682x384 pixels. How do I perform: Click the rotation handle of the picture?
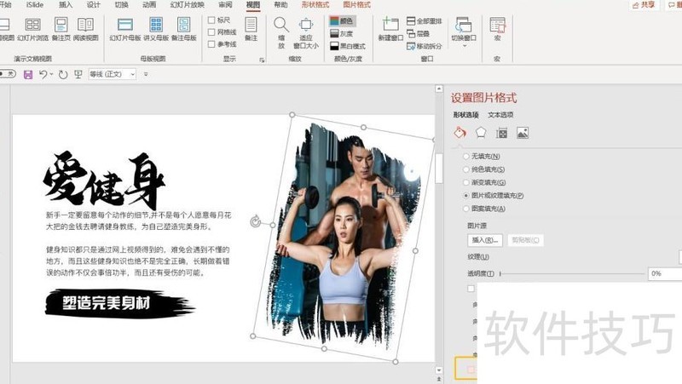(x=255, y=221)
